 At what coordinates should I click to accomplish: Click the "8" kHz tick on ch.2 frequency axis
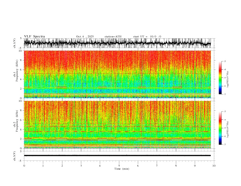tap(21, 111)
